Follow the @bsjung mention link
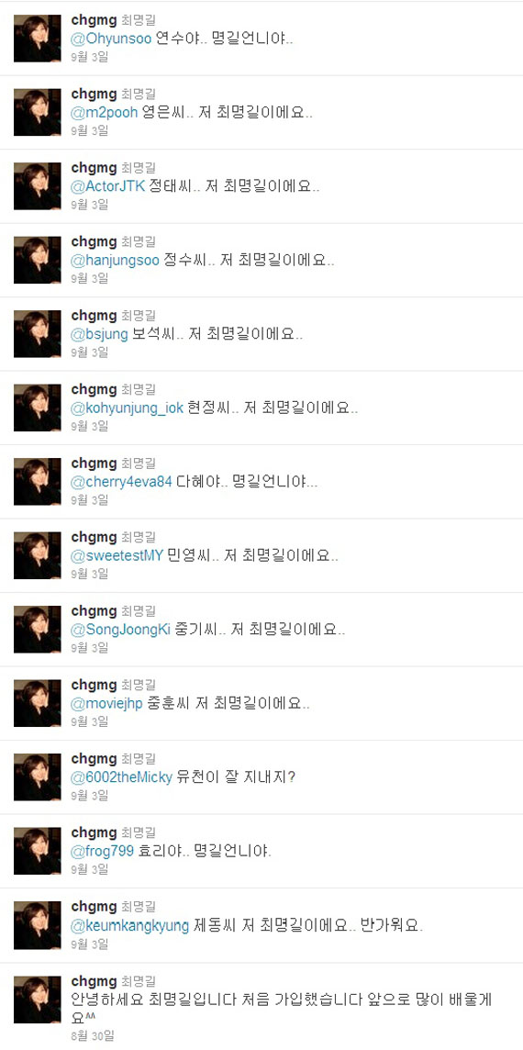Viewport: 523px width, 1050px height. (99, 334)
